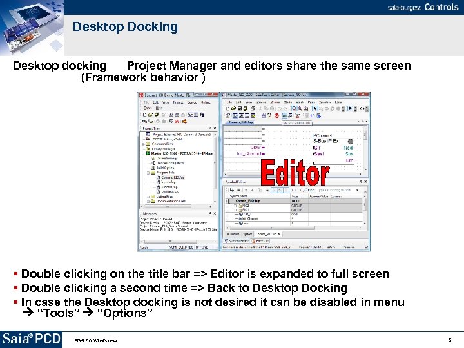Select Online Settings in Project Tree

(x=167, y=159)
